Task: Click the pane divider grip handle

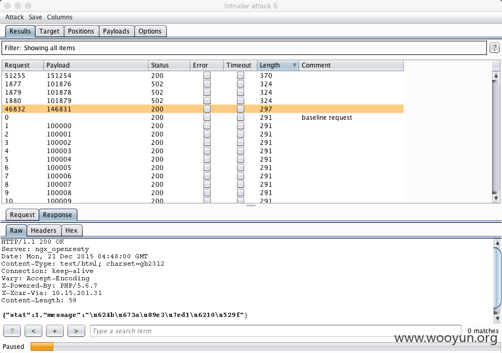Action: [250, 206]
